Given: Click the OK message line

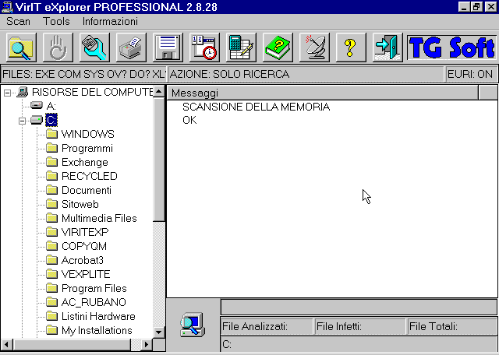Looking at the screenshot, I should (189, 120).
